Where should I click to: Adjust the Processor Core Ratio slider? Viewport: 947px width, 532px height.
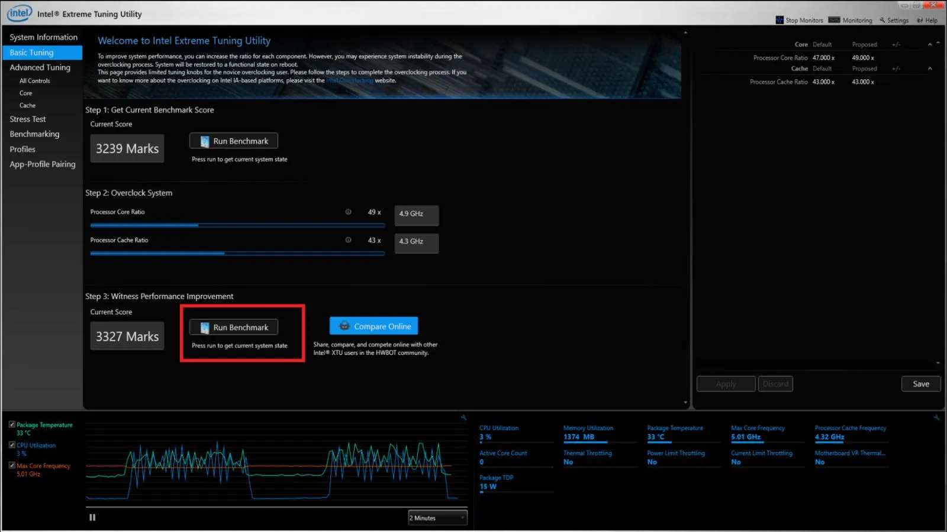[x=237, y=225]
